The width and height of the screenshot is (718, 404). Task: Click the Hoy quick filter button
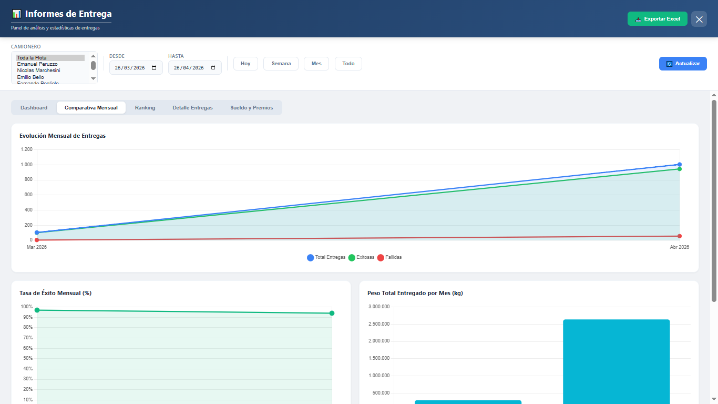point(245,63)
